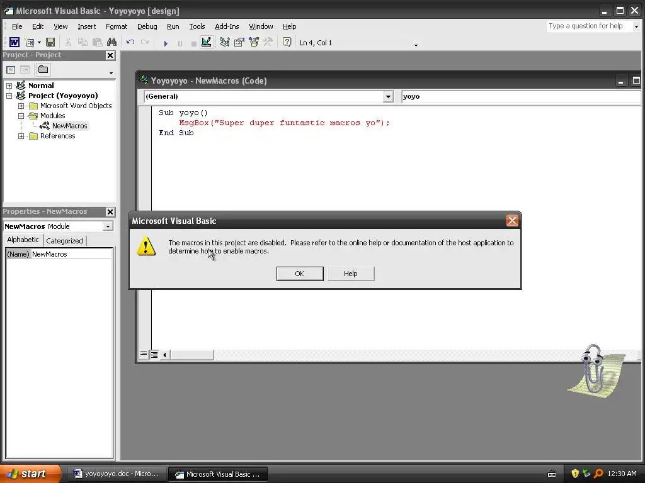This screenshot has height=483, width=645.
Task: Select the References folder label
Action: [57, 136]
